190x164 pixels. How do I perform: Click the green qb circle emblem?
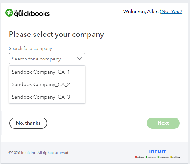pos(9,13)
